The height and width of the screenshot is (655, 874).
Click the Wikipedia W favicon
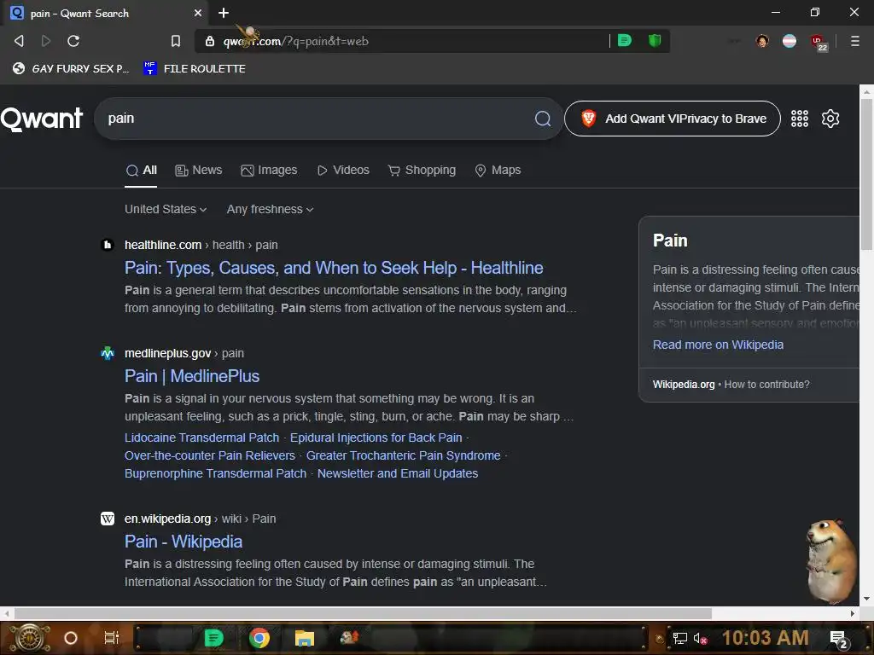108,519
